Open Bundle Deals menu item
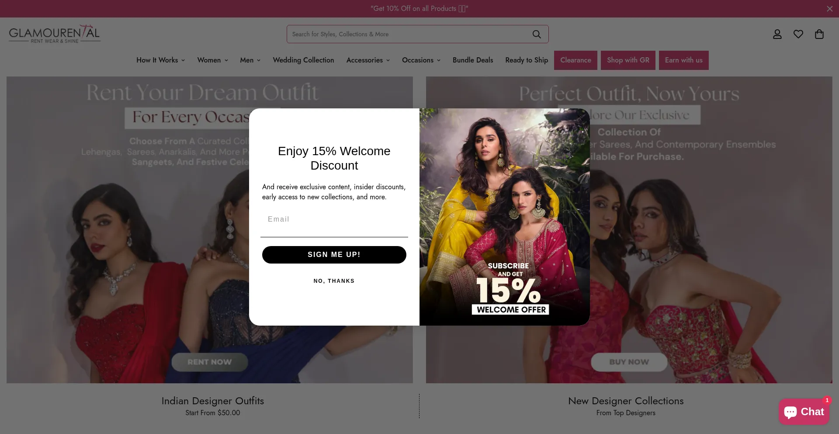Viewport: 839px width, 434px height. click(473, 60)
